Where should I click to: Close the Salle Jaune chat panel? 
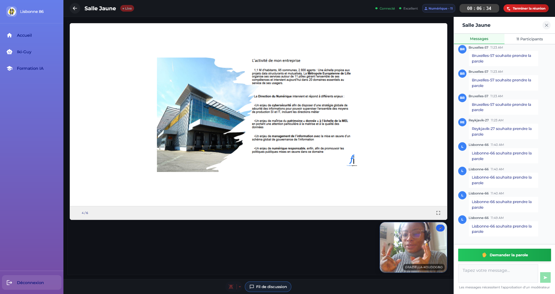(546, 25)
